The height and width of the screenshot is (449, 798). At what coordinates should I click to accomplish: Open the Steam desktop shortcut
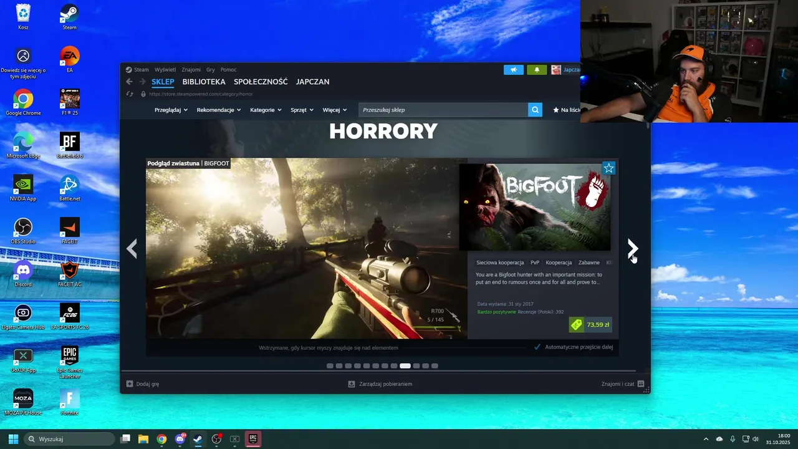69,17
